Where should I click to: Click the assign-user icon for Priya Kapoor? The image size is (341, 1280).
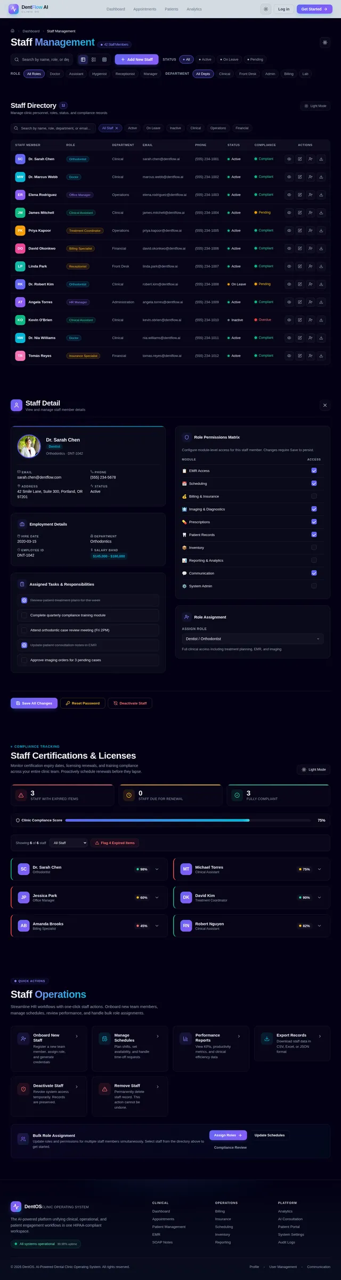pos(310,231)
